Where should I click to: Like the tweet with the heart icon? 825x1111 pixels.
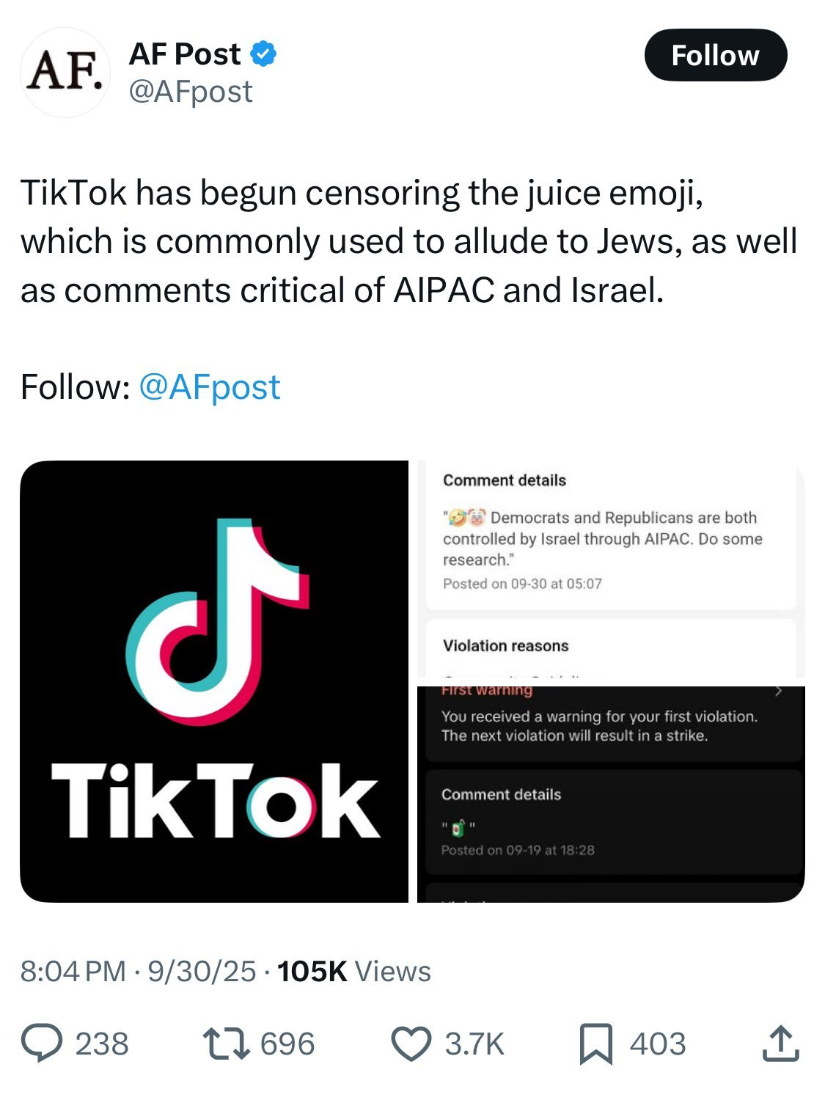(411, 1044)
